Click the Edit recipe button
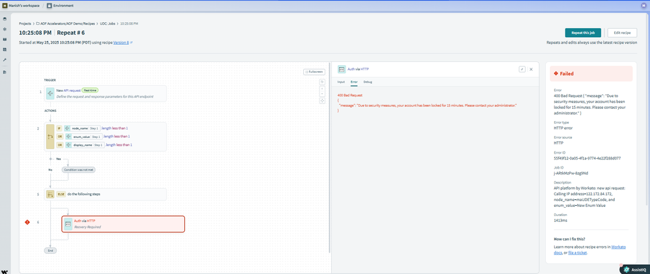This screenshot has height=274, width=650. [x=621, y=33]
